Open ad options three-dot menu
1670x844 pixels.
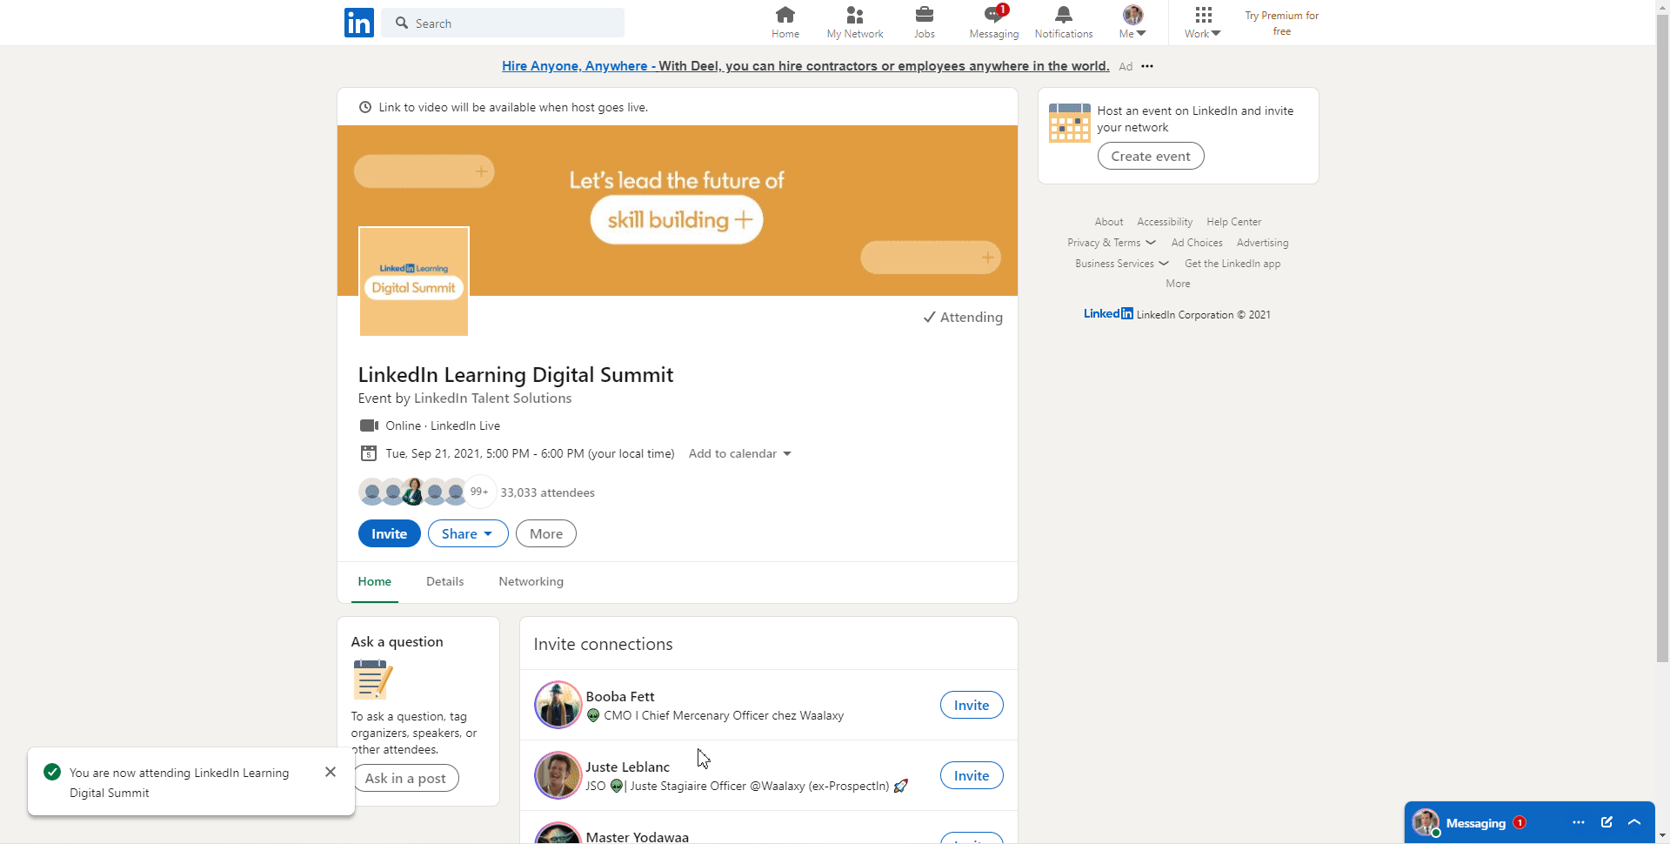coord(1147,66)
